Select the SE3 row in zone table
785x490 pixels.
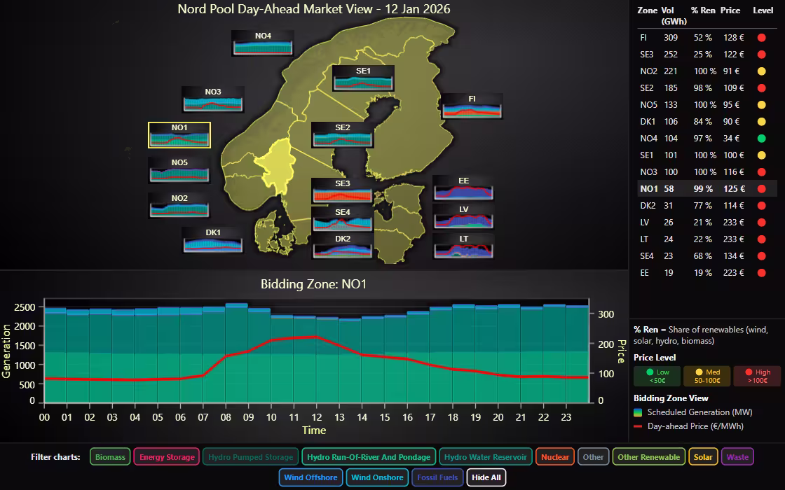(706, 55)
